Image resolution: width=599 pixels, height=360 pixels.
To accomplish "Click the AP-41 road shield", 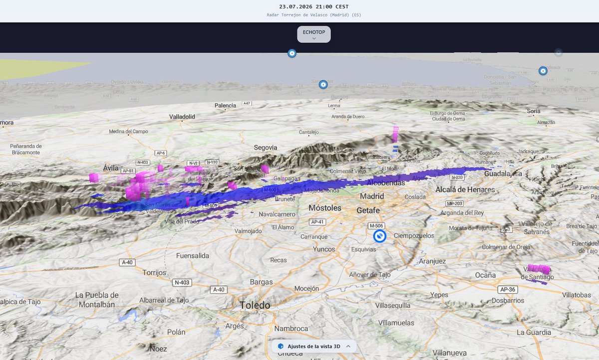I will click(317, 222).
